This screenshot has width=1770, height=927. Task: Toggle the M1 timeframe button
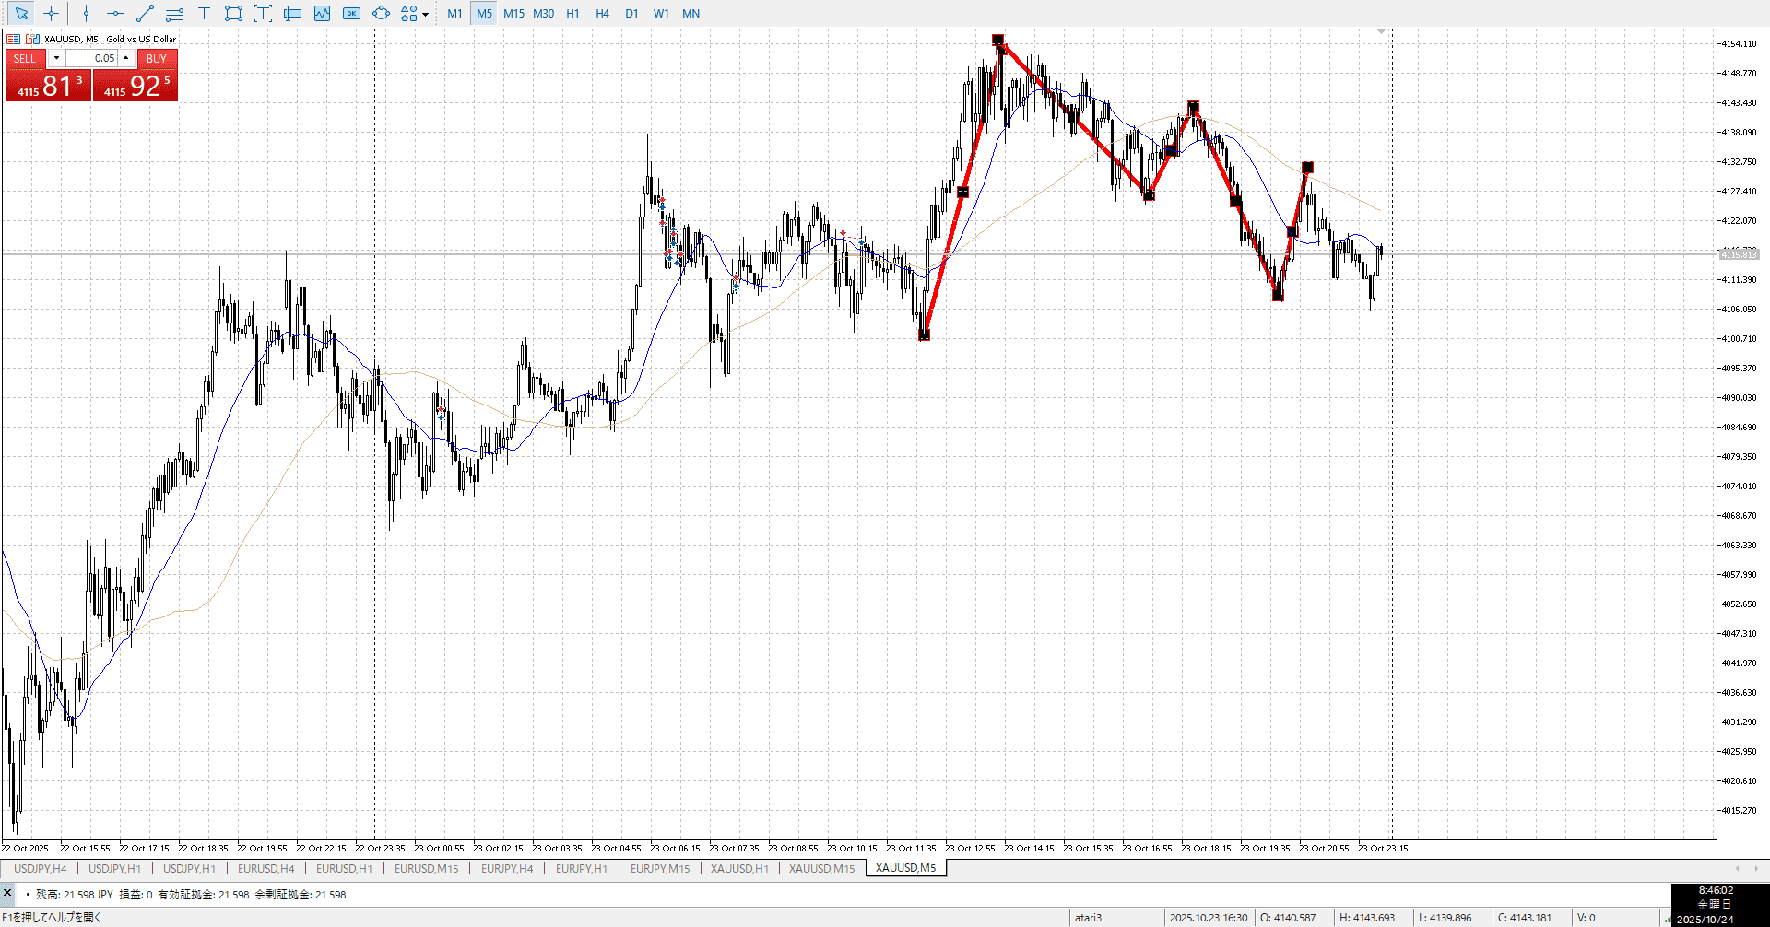[x=454, y=13]
